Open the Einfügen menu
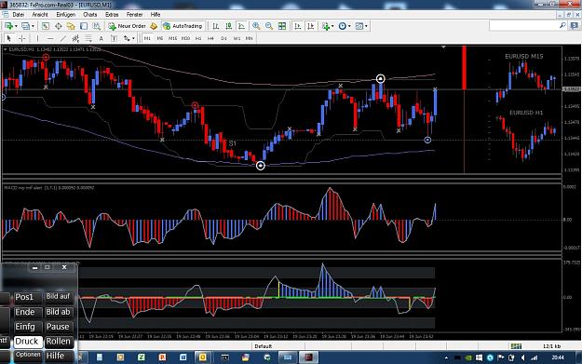The image size is (582, 364). (66, 15)
